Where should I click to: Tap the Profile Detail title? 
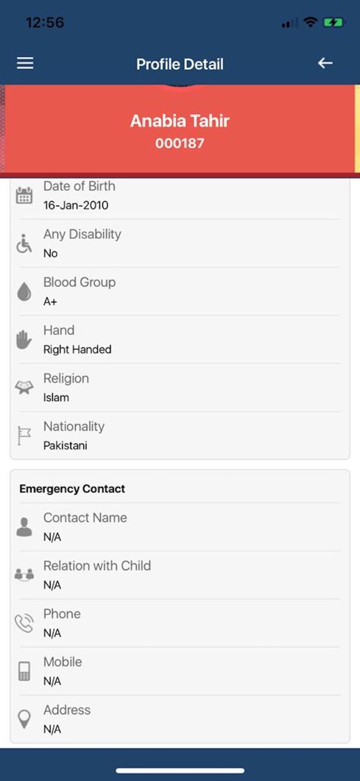click(180, 64)
